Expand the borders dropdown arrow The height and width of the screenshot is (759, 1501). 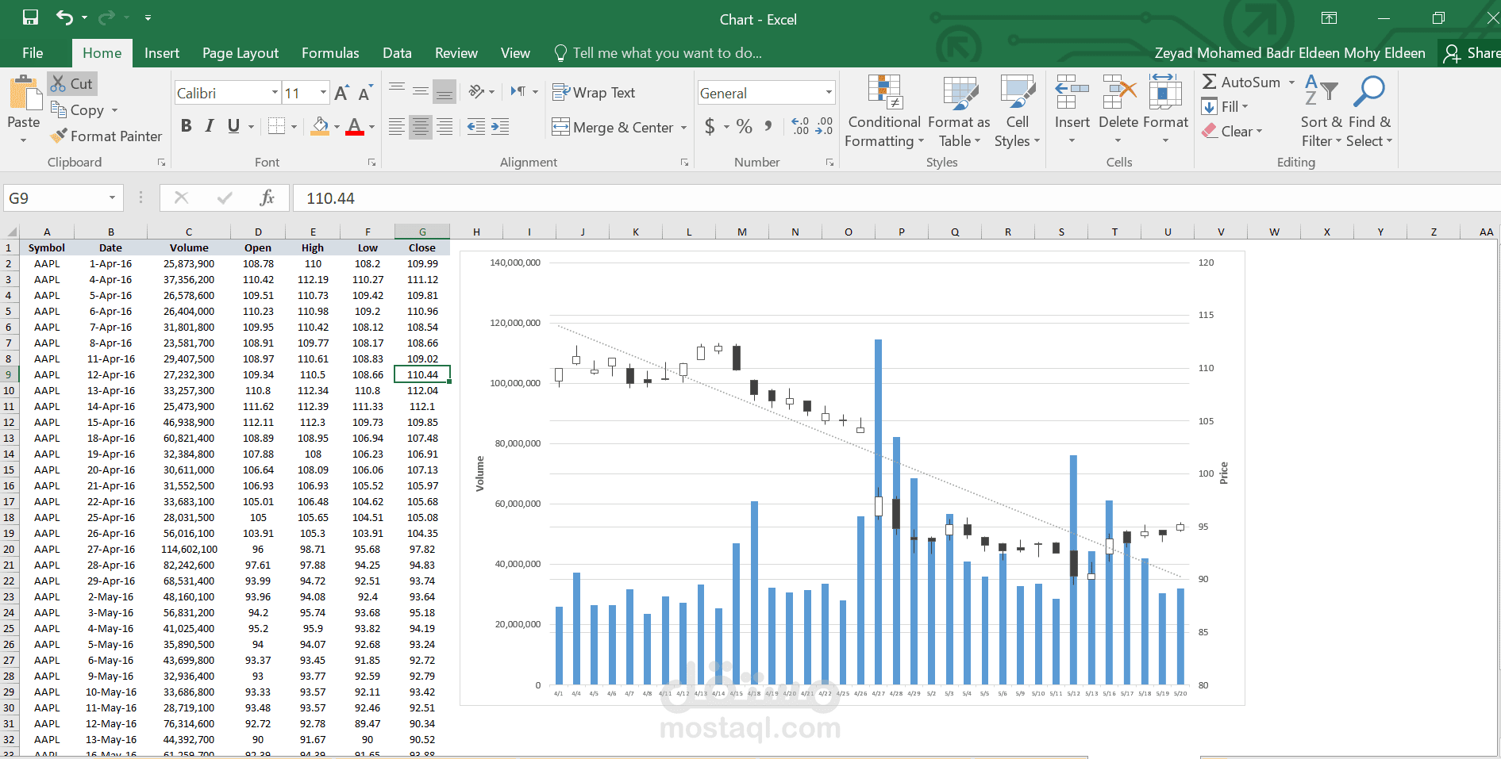click(x=294, y=127)
